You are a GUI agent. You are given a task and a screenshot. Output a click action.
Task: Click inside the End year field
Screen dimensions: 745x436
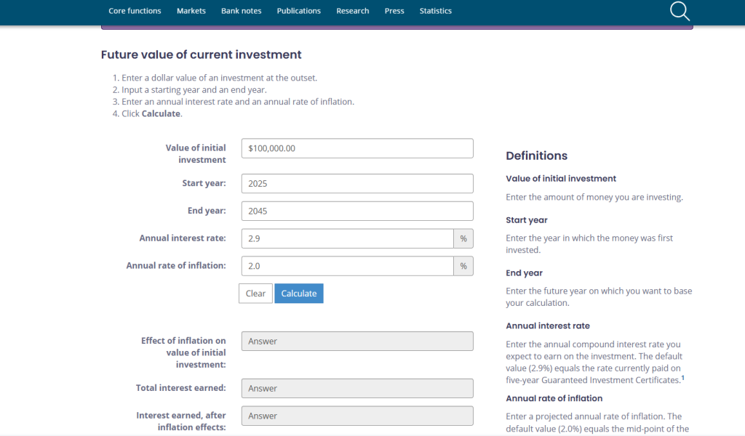tap(356, 211)
